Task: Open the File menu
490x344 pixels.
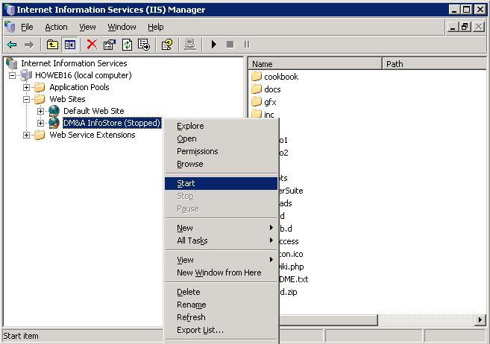Action: tap(27, 27)
